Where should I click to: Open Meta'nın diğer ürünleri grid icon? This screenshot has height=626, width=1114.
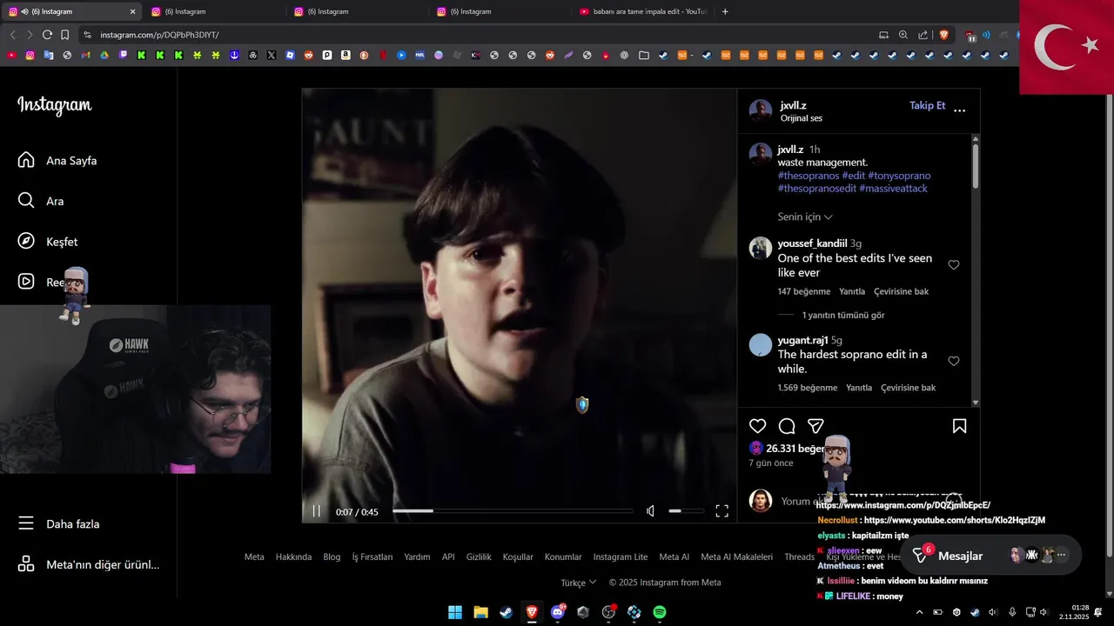pyautogui.click(x=26, y=564)
